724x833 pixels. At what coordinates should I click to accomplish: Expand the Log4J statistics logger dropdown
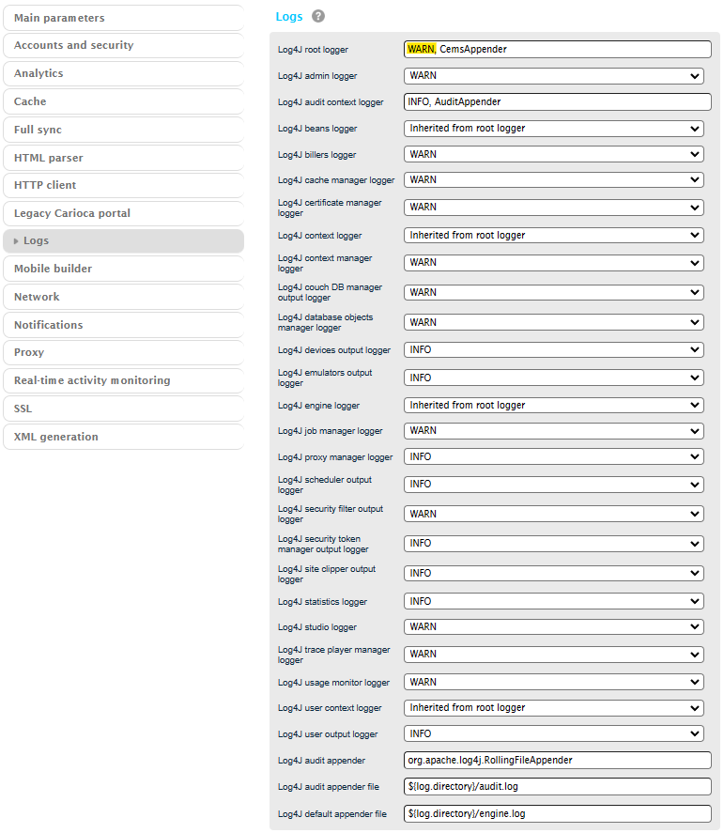click(x=554, y=602)
